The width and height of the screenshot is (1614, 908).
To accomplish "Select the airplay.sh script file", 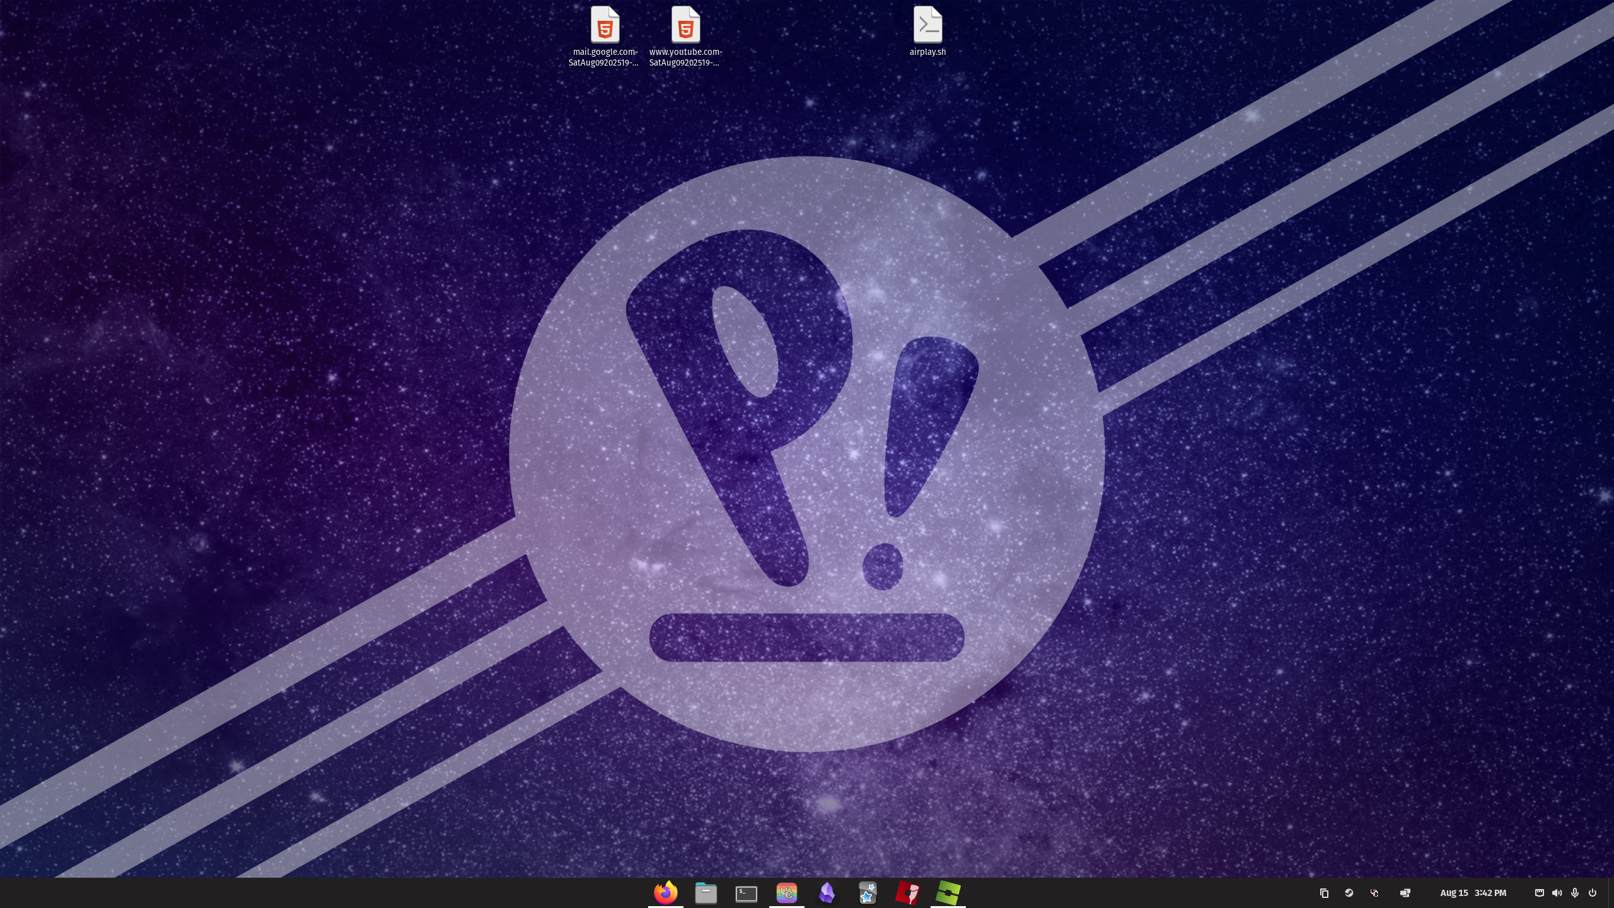I will click(x=927, y=26).
